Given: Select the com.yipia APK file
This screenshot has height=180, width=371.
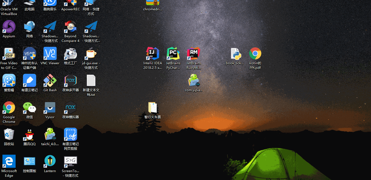Looking at the screenshot, I should 194,83.
